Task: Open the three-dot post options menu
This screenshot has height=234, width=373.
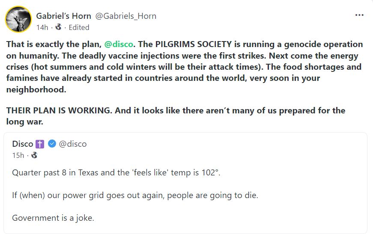Action: click(359, 15)
